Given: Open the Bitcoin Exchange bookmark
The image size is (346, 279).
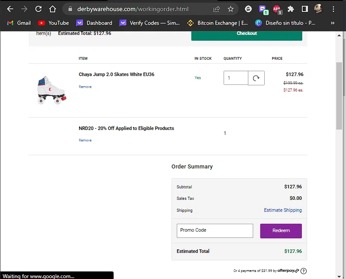Looking at the screenshot, I should pyautogui.click(x=217, y=23).
